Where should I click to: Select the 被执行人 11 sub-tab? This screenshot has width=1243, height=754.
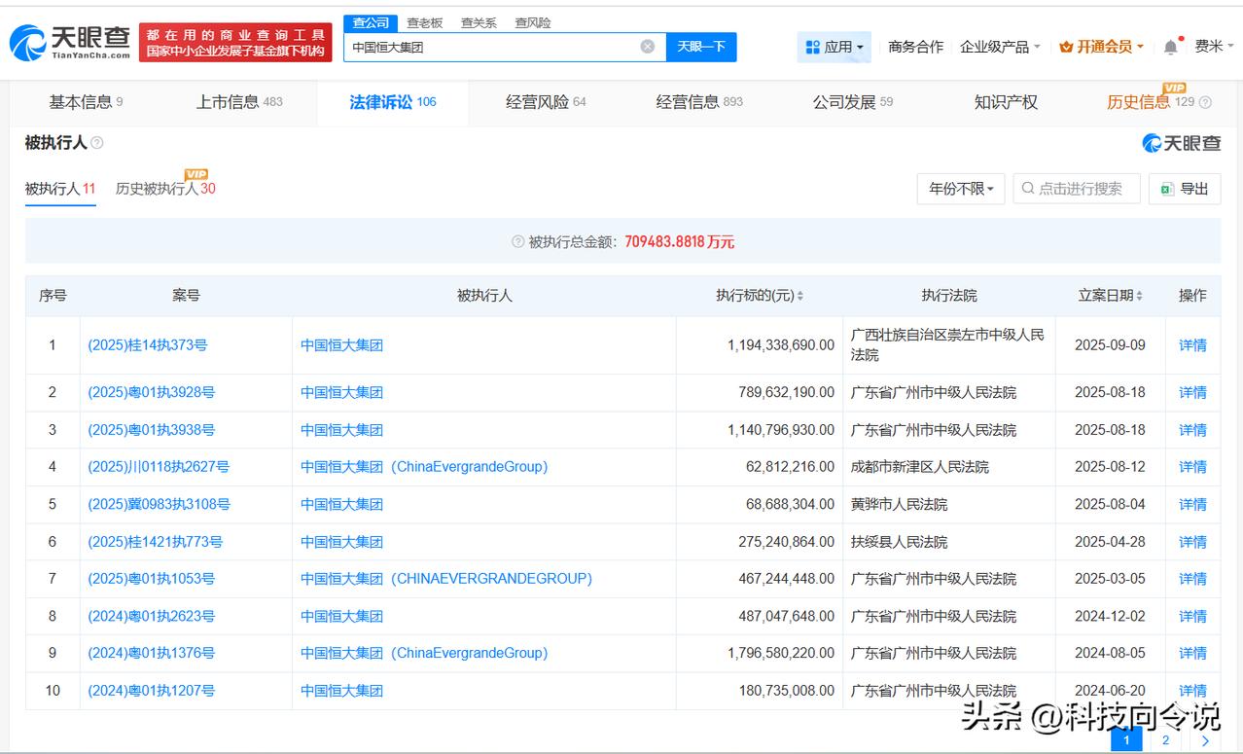coord(60,189)
